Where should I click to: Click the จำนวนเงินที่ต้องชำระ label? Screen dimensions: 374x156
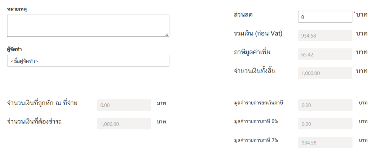click(x=34, y=122)
